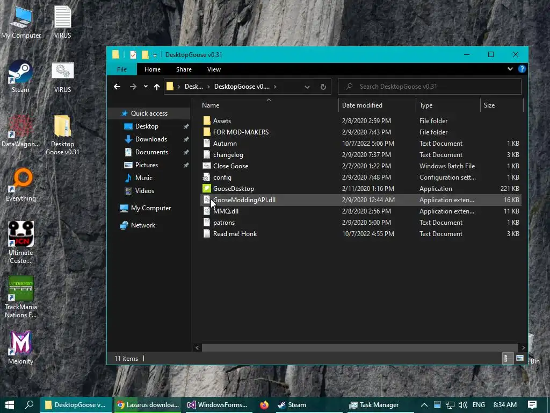Select the Read me! Honk file
This screenshot has width=550, height=413.
360,234
